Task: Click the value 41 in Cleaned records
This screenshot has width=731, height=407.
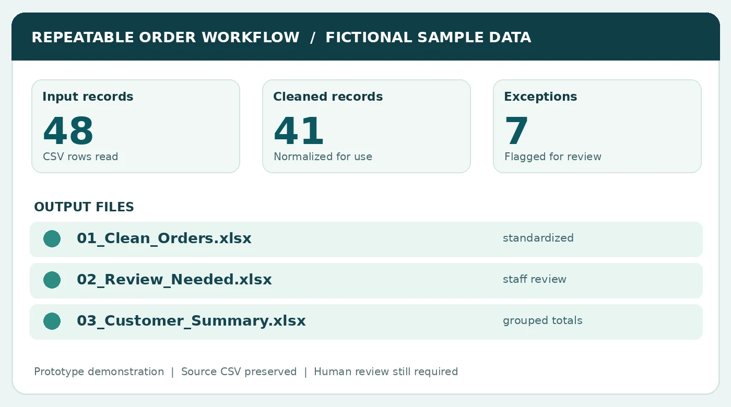Action: pos(299,131)
